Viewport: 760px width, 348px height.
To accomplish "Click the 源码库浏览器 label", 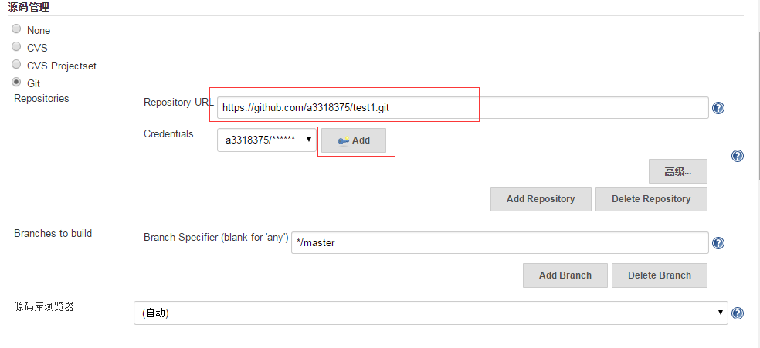I will point(44,306).
